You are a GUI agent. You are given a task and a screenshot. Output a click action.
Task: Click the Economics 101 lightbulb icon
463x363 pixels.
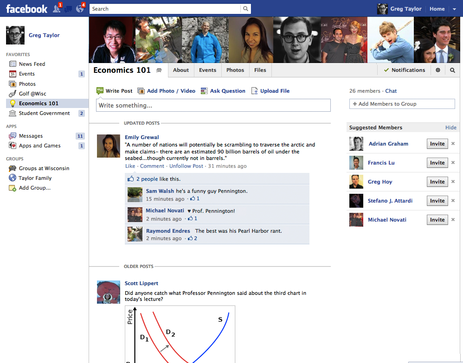(x=13, y=103)
